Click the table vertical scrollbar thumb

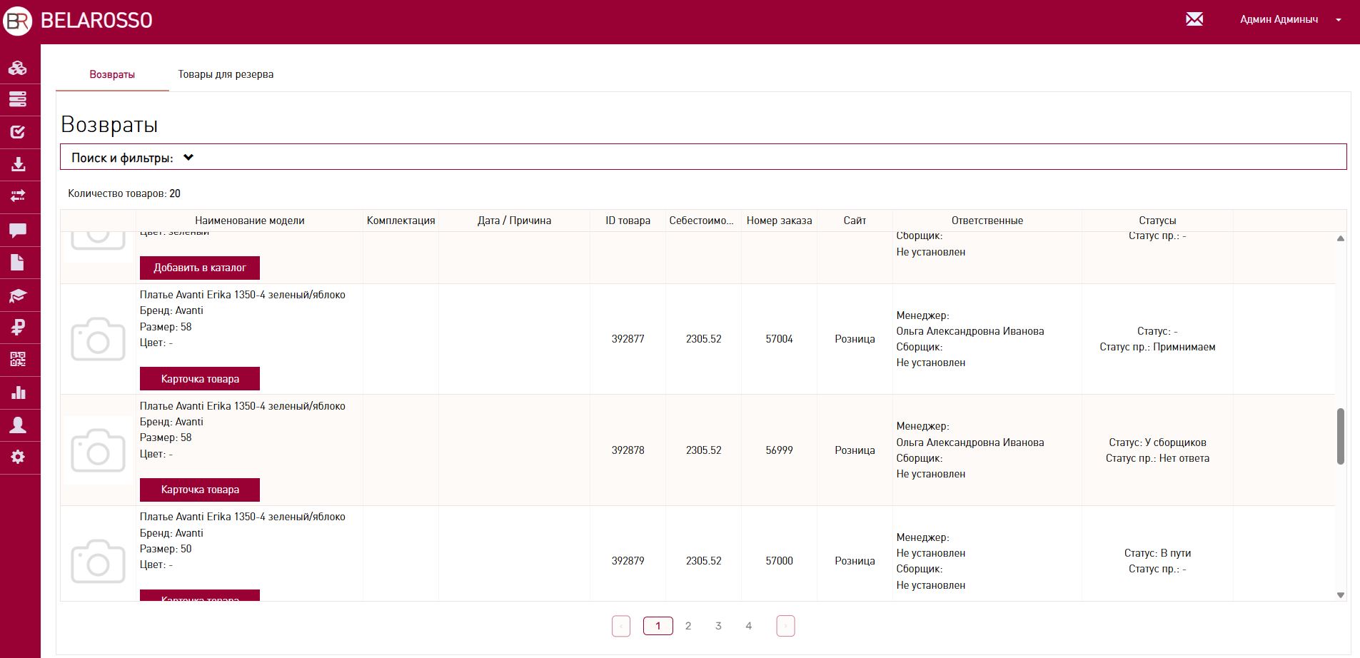click(x=1341, y=436)
